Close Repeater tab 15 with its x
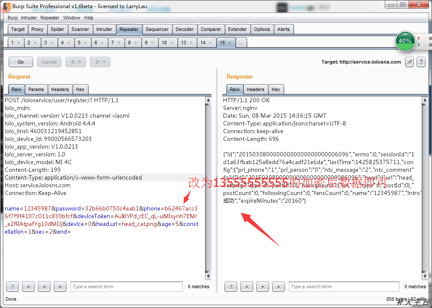 [x=230, y=43]
